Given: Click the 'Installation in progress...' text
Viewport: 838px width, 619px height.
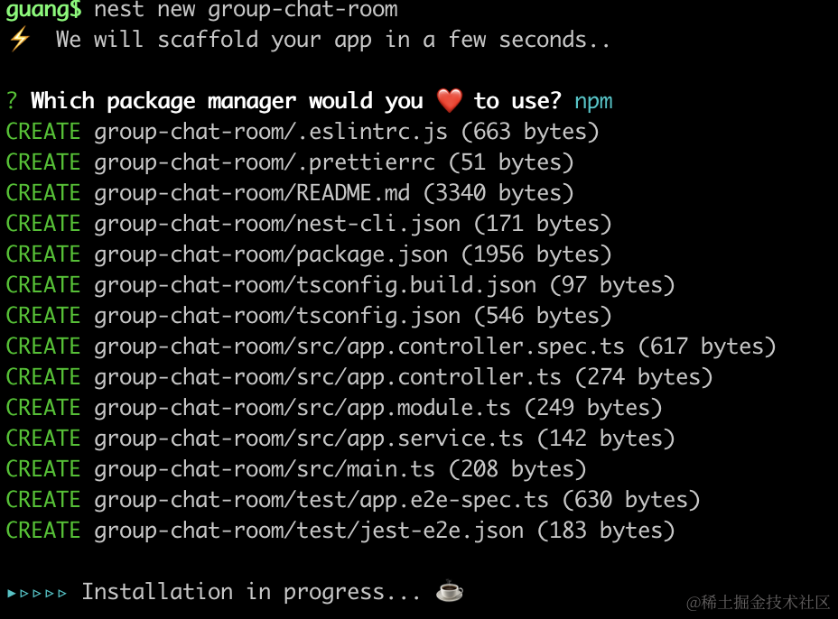Looking at the screenshot, I should pyautogui.click(x=251, y=592).
